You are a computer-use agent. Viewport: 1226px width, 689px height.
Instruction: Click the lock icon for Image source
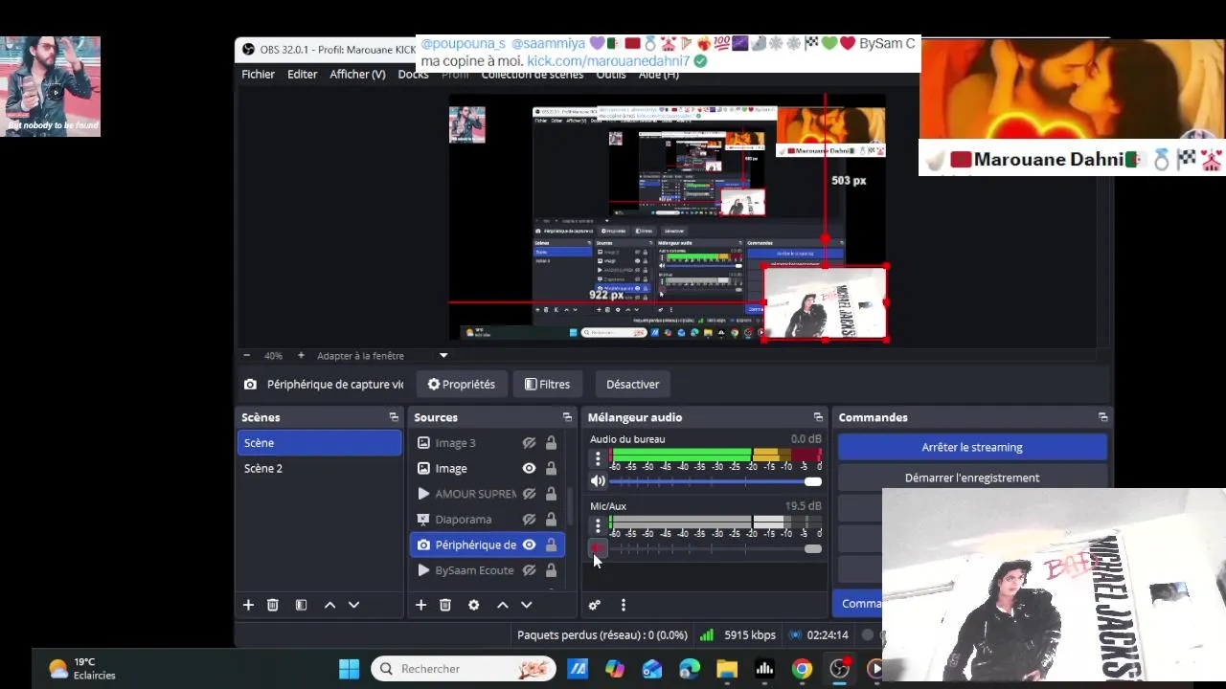551,469
